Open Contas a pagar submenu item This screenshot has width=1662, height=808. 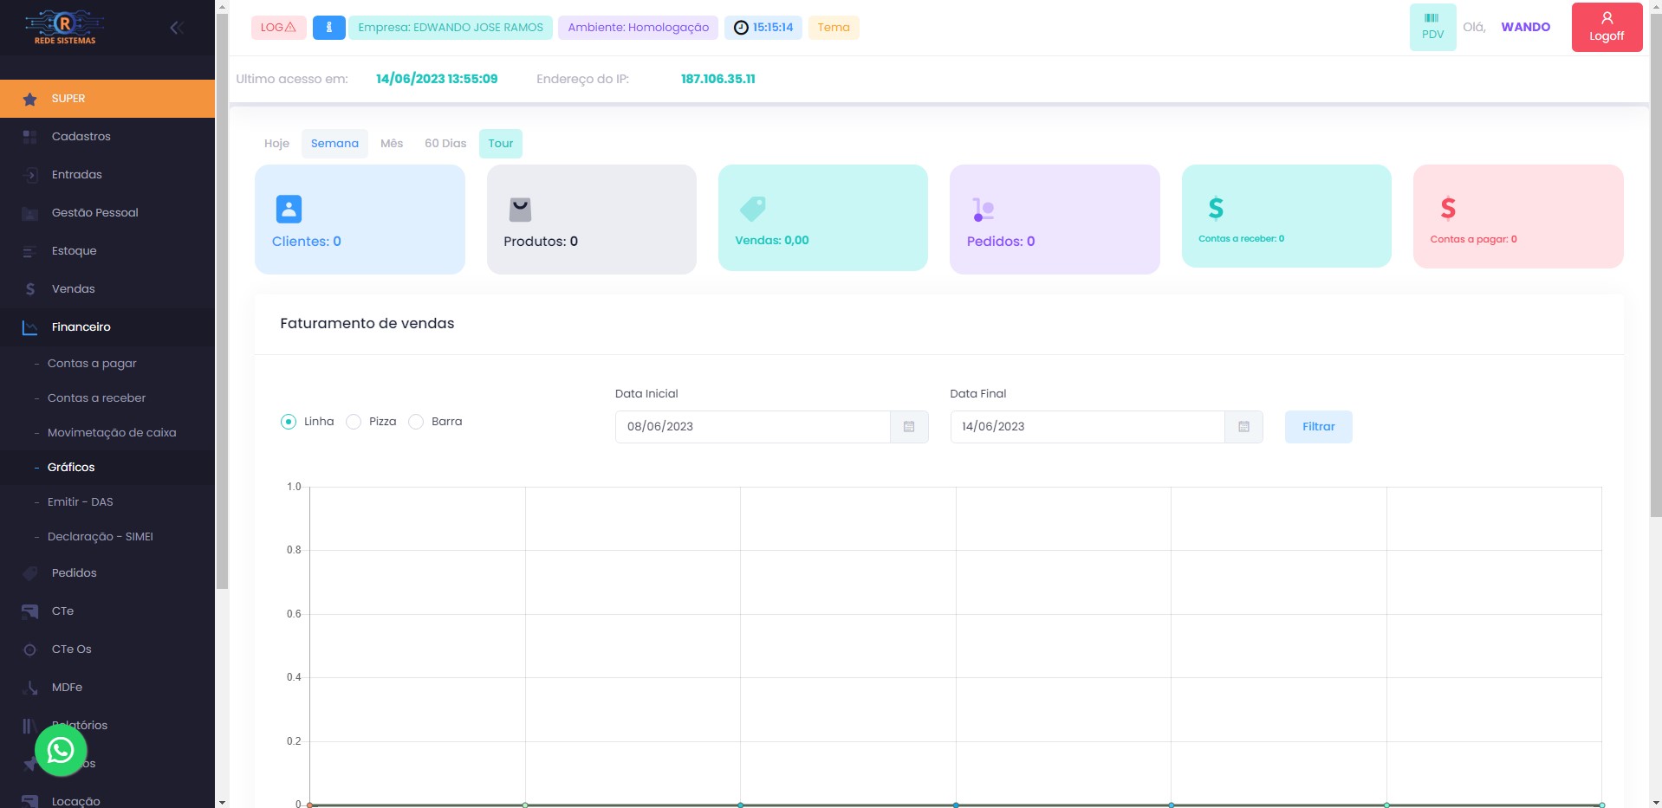pyautogui.click(x=92, y=364)
